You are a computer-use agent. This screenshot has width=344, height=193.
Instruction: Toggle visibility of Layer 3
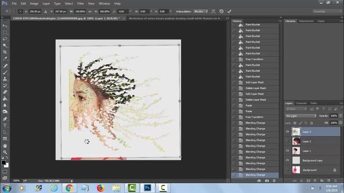(287, 131)
